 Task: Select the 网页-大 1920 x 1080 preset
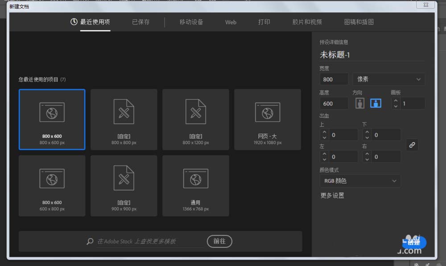tap(267, 119)
